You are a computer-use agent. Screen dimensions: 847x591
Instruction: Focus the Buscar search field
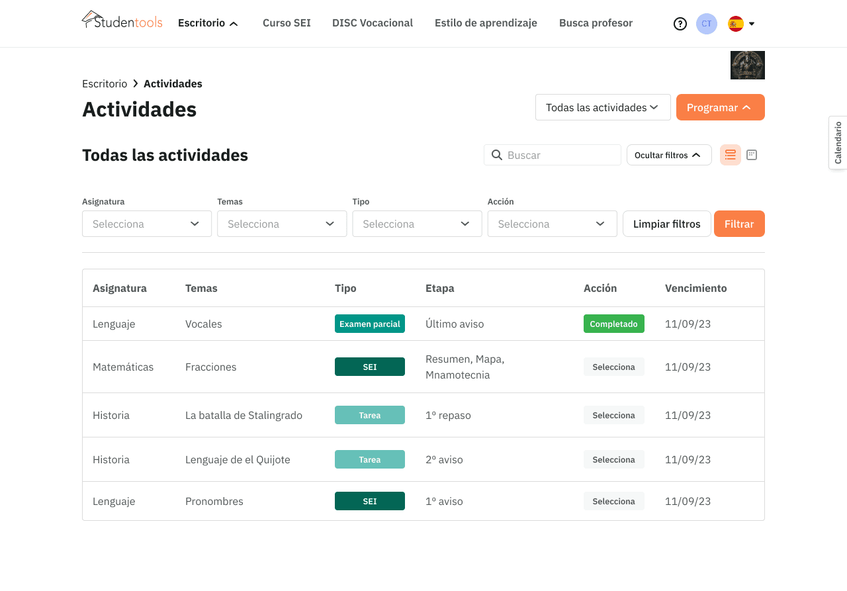(x=559, y=155)
